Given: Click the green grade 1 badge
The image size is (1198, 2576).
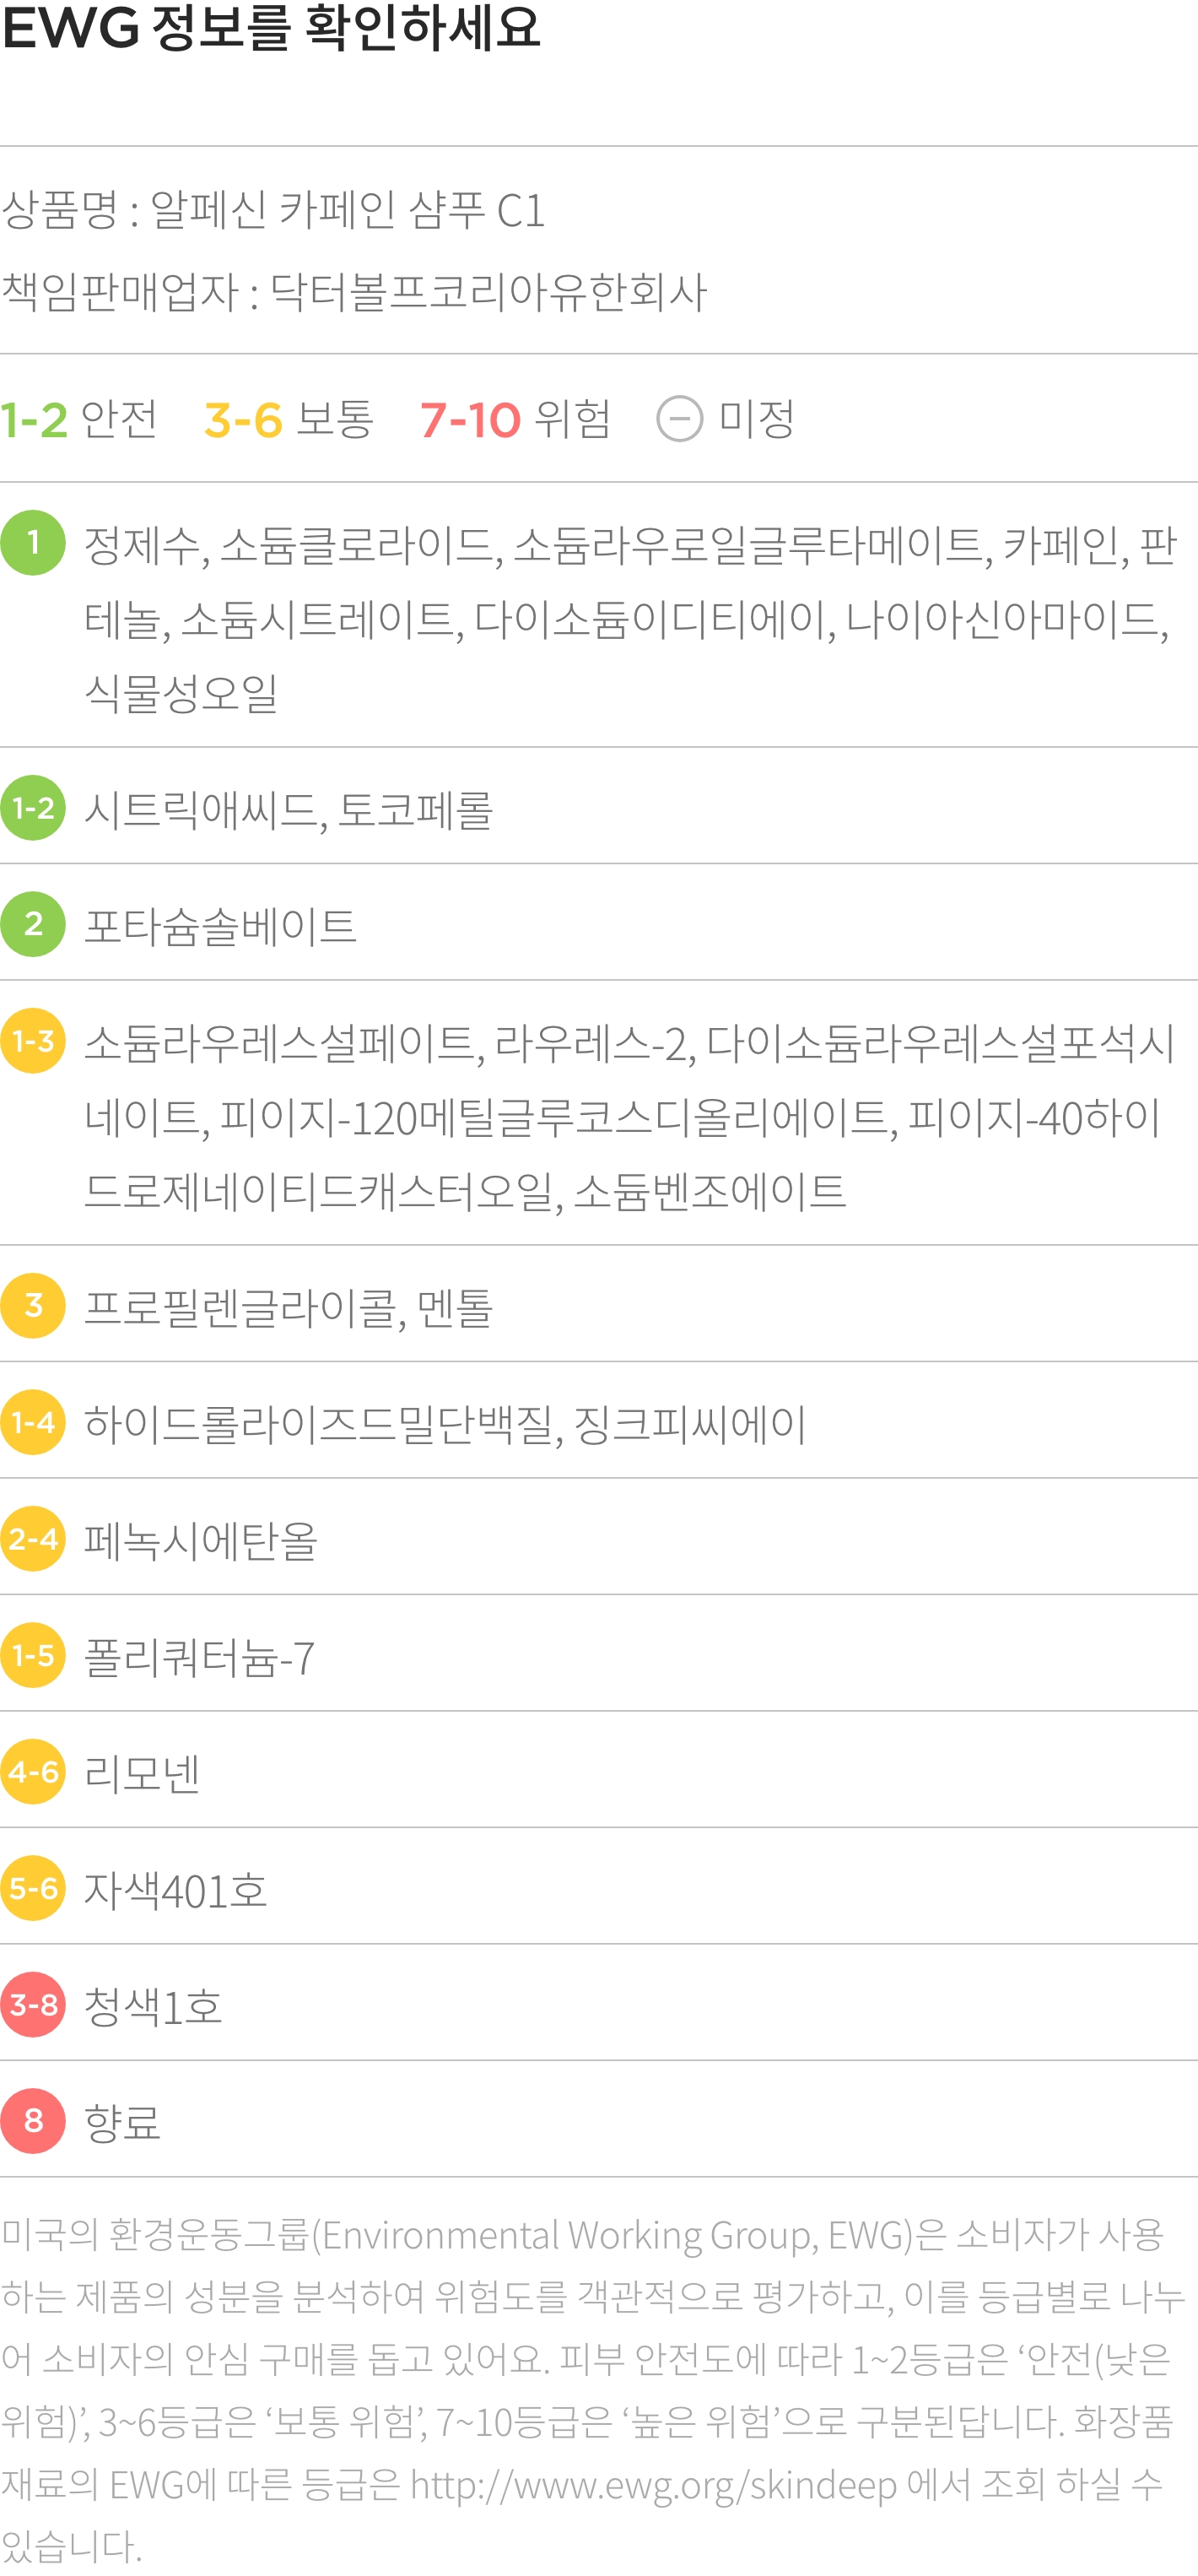Looking at the screenshot, I should (33, 542).
